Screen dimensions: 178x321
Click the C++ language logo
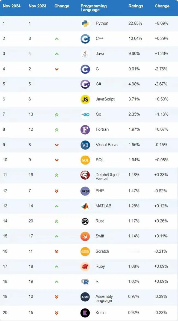click(x=85, y=39)
